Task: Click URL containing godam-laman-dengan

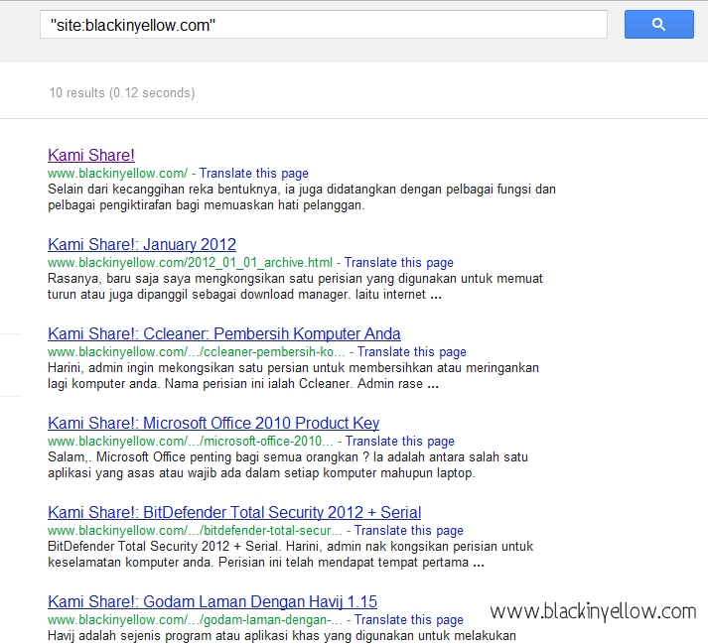Action: tap(195, 620)
